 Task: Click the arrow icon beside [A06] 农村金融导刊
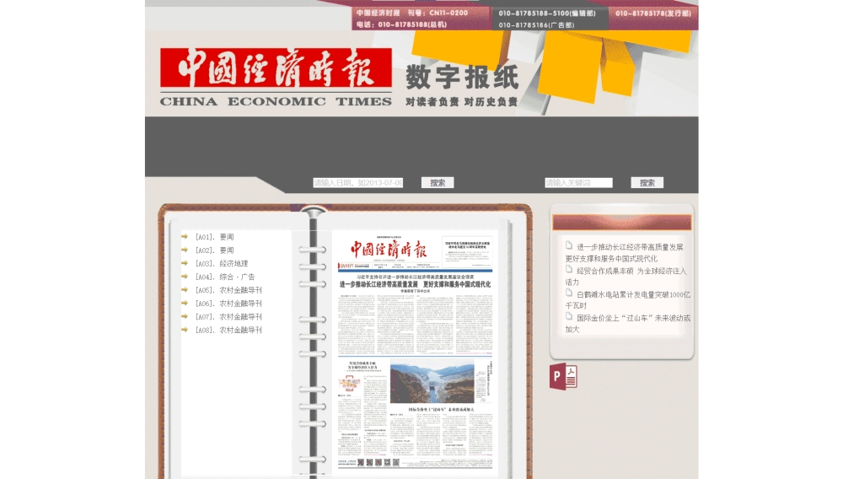(185, 304)
